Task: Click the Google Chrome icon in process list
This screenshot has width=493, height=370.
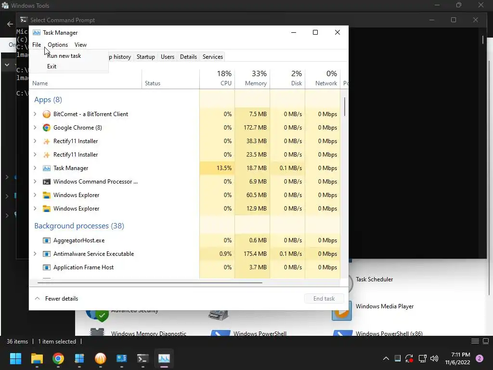Action: [x=47, y=128]
